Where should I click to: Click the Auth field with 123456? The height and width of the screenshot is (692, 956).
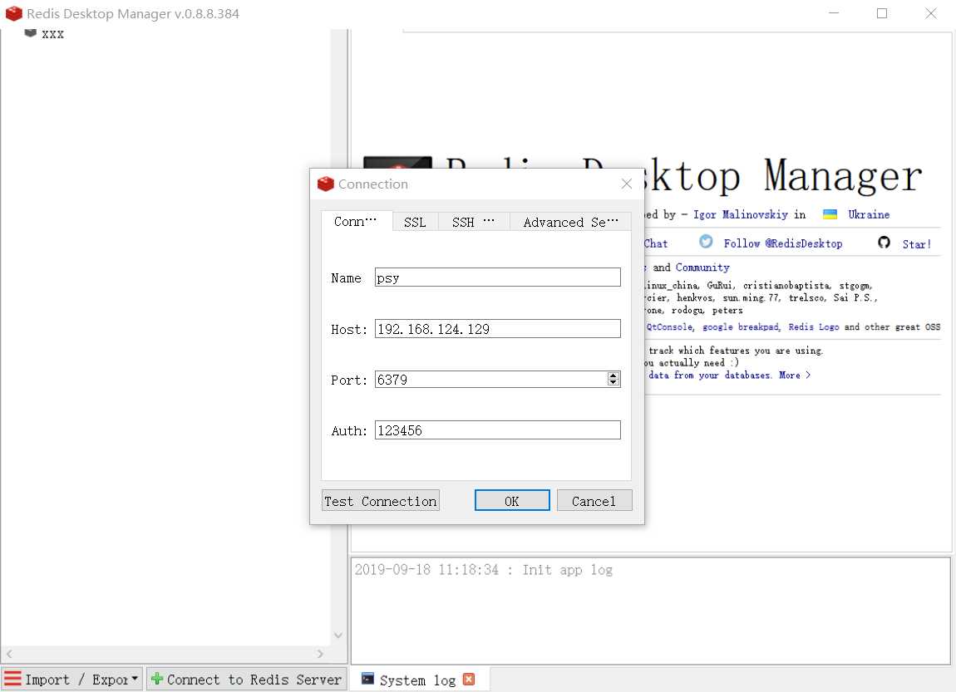point(497,430)
